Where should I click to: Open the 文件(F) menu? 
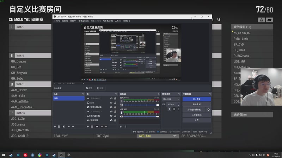tap(56, 21)
